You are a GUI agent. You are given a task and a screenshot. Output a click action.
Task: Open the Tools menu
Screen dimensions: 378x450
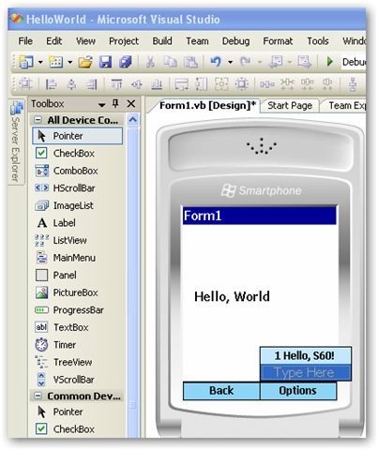coord(318,41)
